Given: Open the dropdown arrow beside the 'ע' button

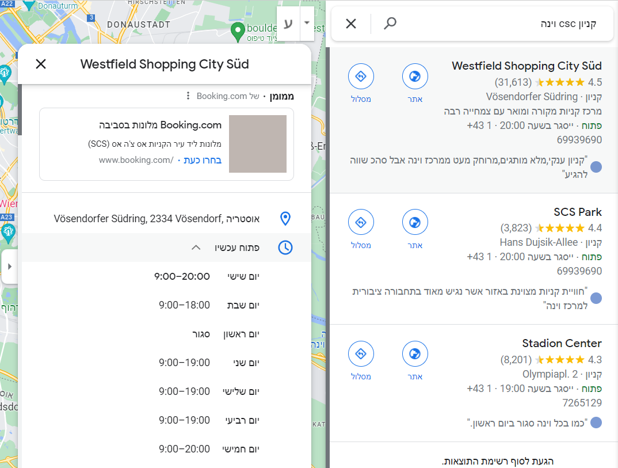Looking at the screenshot, I should [307, 23].
